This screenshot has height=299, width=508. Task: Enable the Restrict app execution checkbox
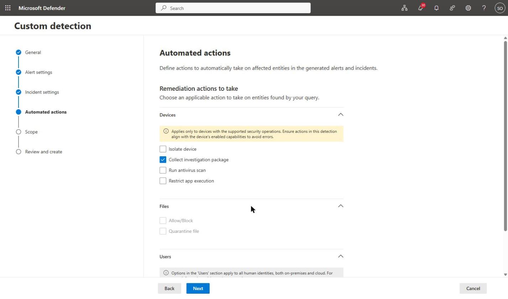tap(163, 181)
